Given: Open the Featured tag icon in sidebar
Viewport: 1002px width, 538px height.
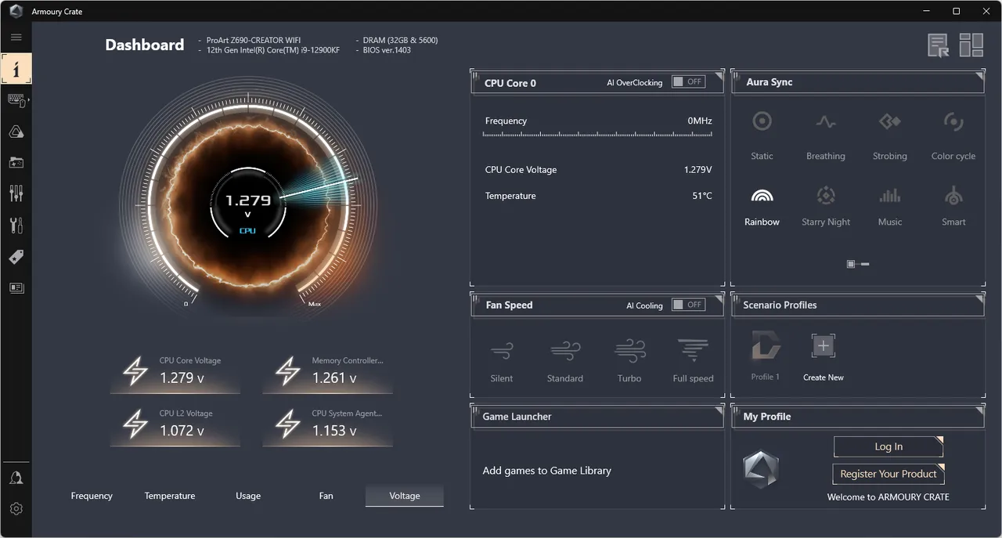Looking at the screenshot, I should [x=16, y=257].
